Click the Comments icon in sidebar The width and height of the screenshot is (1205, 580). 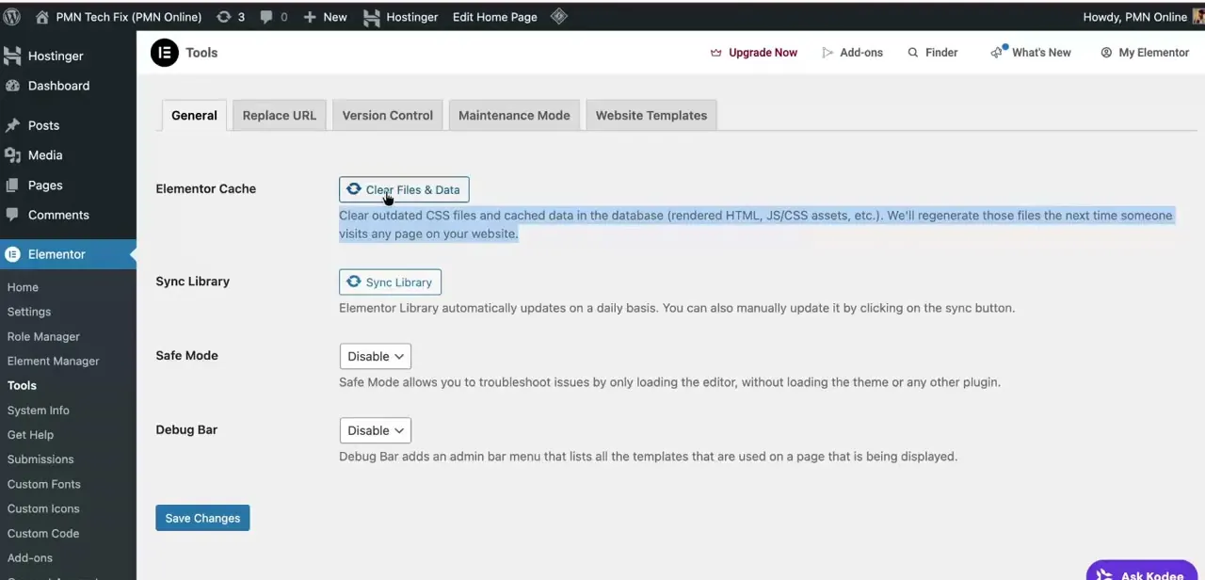pyautogui.click(x=12, y=215)
